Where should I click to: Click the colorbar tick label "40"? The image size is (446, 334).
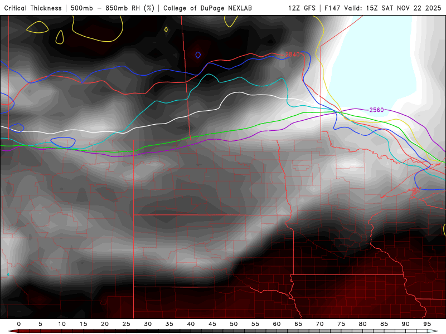point(191,324)
